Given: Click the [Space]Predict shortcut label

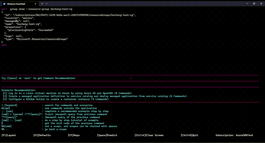Looking at the screenshot, I should [x=107, y=135].
